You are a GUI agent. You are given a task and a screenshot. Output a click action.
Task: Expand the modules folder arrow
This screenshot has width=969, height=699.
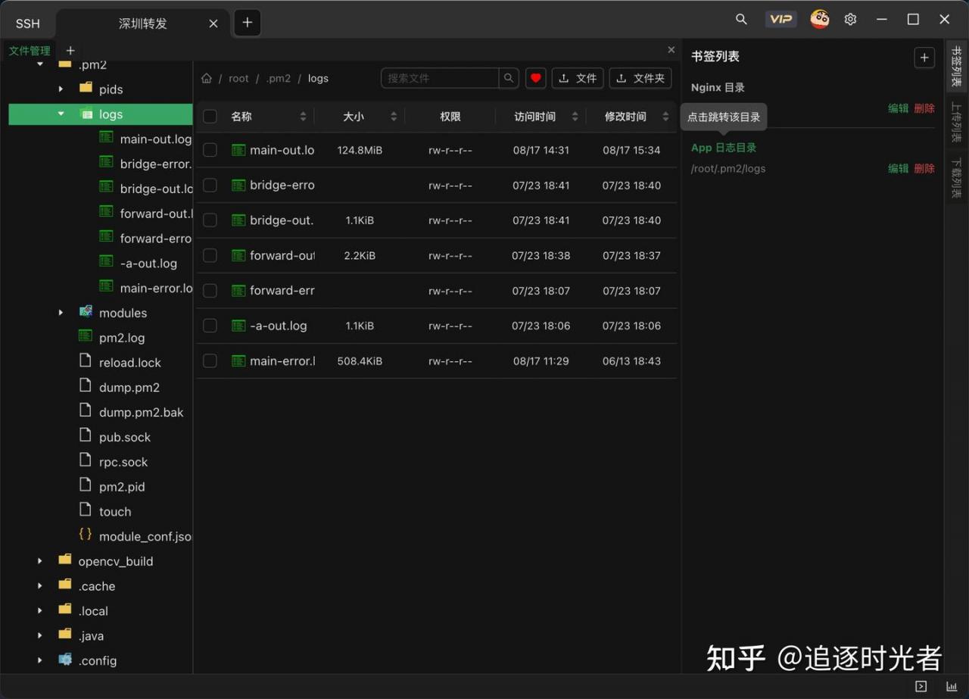click(x=61, y=313)
